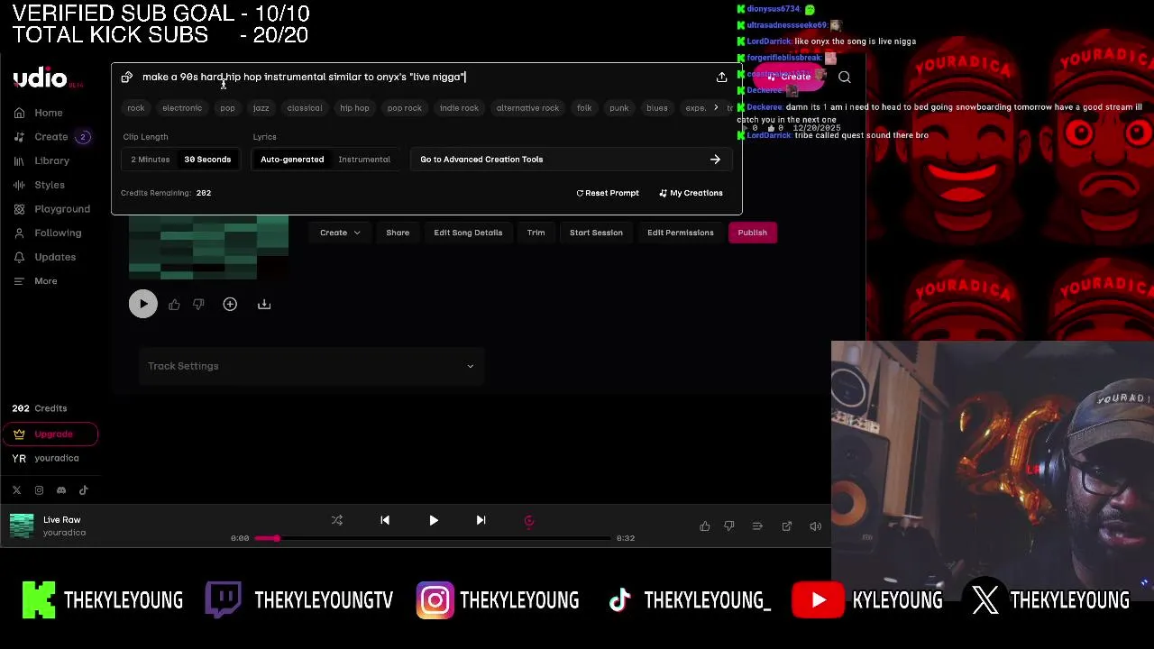The image size is (1154, 649).
Task: Go to Advanced Creation Tools
Action: coord(571,160)
